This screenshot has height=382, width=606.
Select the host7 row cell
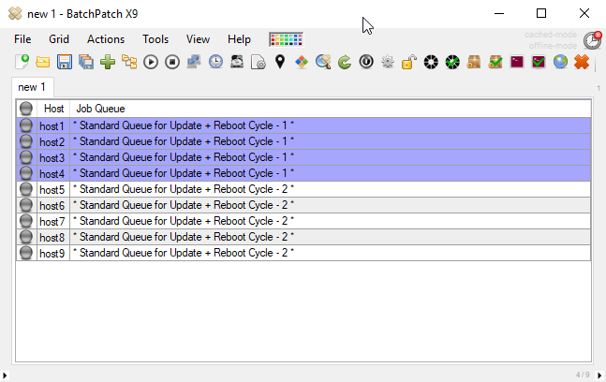(53, 221)
